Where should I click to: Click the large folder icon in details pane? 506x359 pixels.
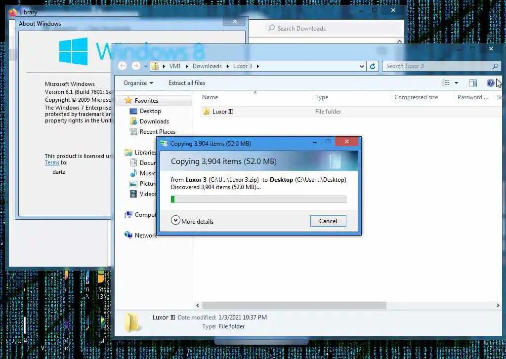click(x=132, y=322)
